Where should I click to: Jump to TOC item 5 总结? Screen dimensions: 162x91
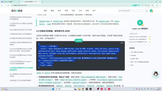[131, 65]
